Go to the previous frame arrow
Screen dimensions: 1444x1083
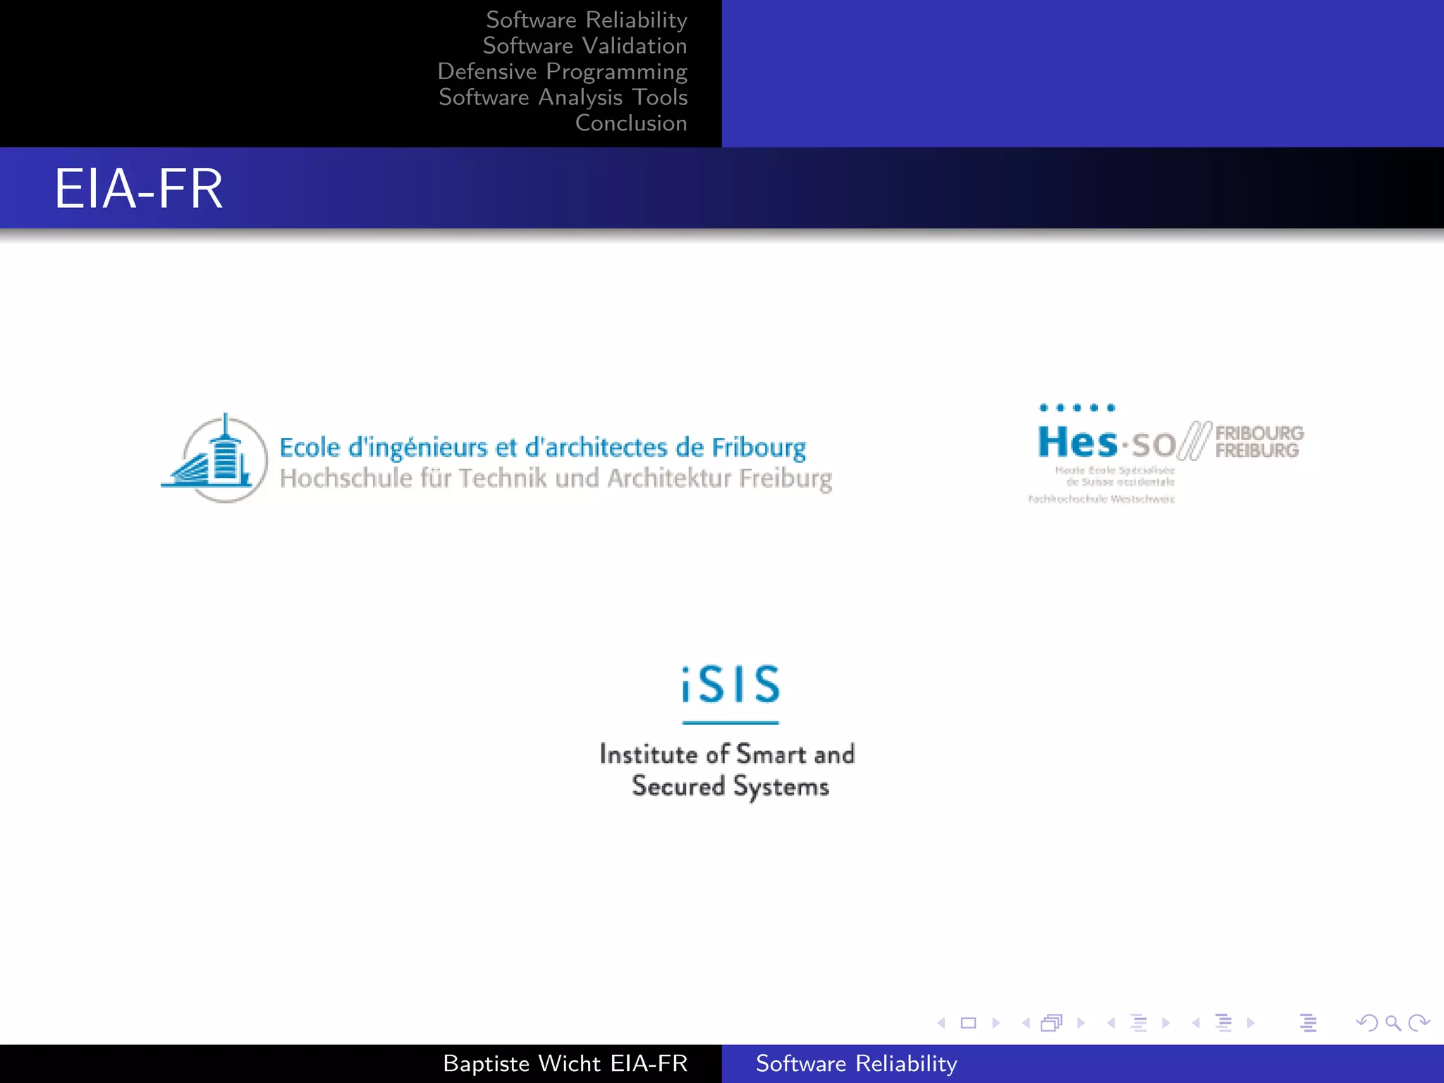[x=1026, y=1023]
